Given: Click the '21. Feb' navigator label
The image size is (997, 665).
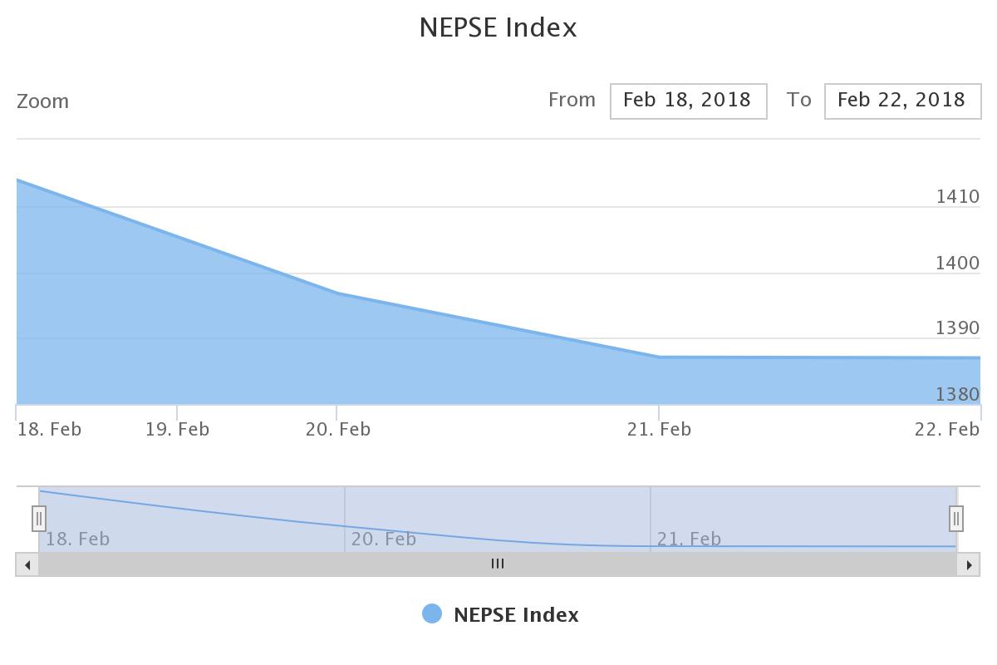Looking at the screenshot, I should tap(690, 539).
